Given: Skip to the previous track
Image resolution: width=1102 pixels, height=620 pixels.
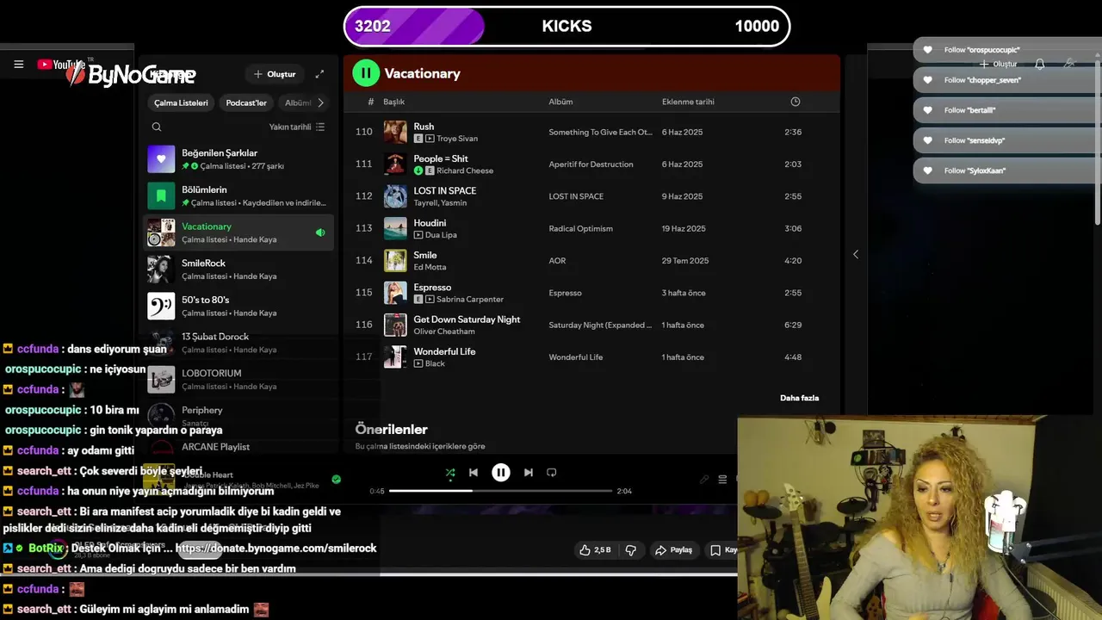Looking at the screenshot, I should click(473, 473).
